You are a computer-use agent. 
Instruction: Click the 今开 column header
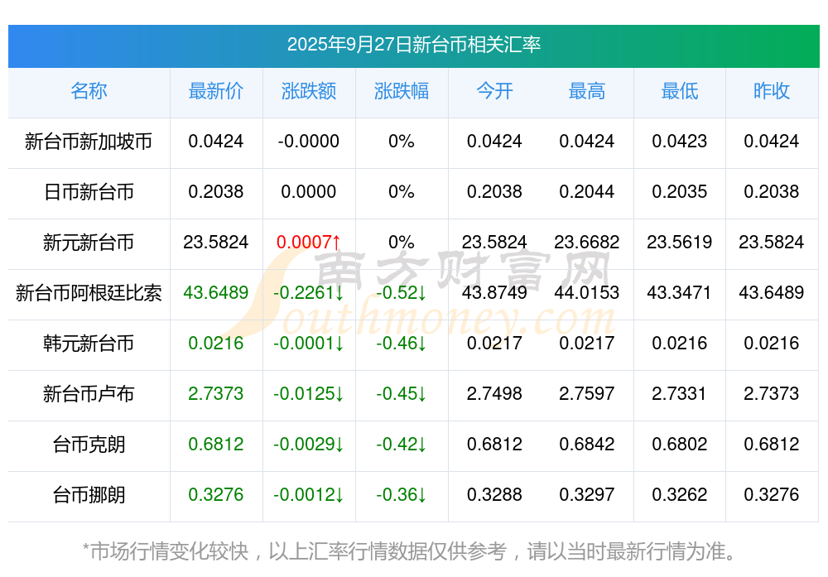pyautogui.click(x=494, y=91)
